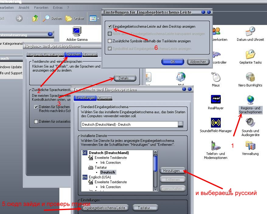Viewport: 267px width, 214px height.
Task: Click Abbrechen in Eingabegebietsschema-Leiste settings
Action: [x=198, y=61]
